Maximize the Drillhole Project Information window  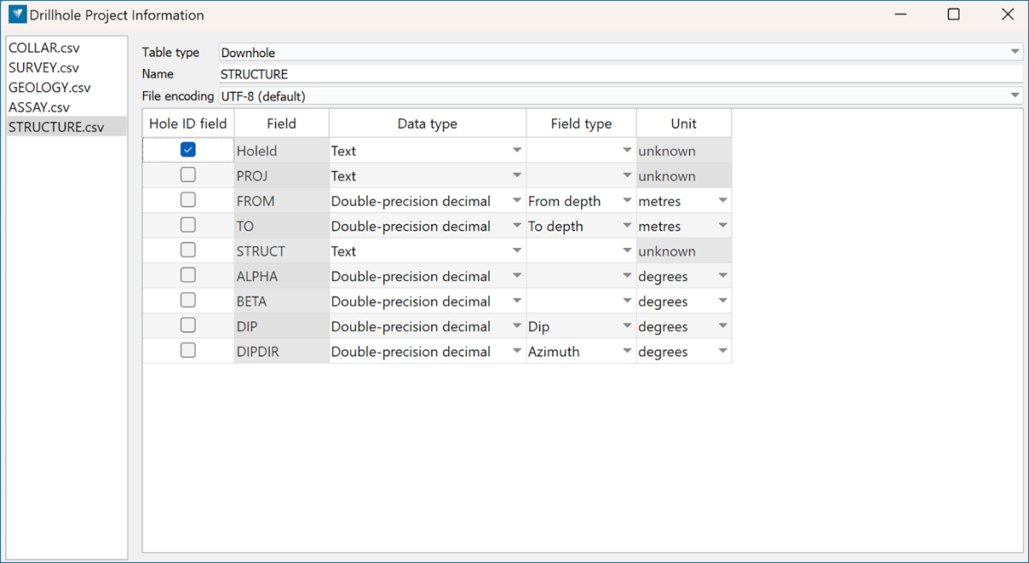click(x=953, y=14)
